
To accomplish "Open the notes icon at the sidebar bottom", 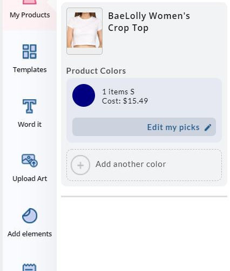I will point(30,267).
